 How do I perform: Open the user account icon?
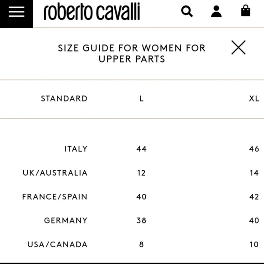216,11
